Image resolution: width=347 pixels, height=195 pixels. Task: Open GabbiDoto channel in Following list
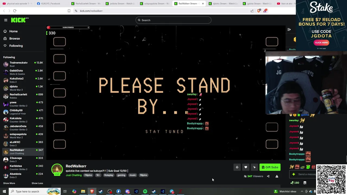pos(23,72)
